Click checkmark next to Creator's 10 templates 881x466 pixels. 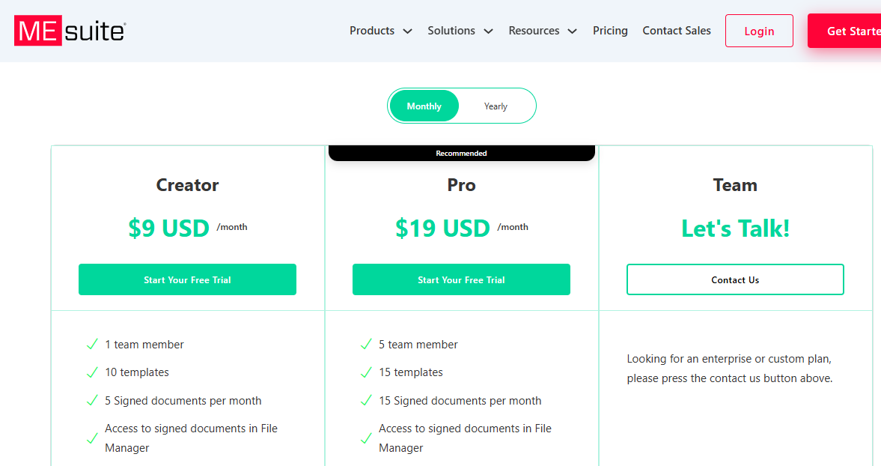pyautogui.click(x=92, y=372)
